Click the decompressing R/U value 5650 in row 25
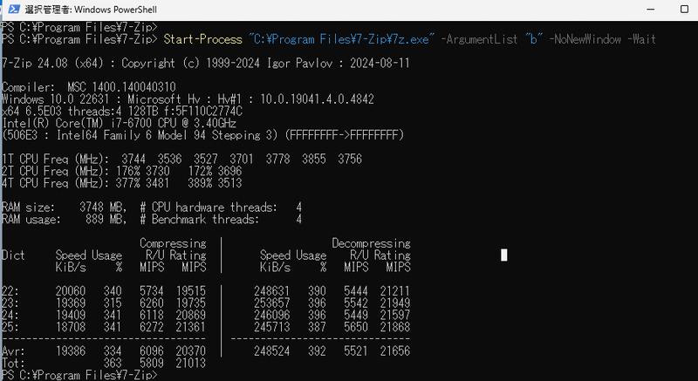Screen dimensions: 698x381 coord(356,327)
